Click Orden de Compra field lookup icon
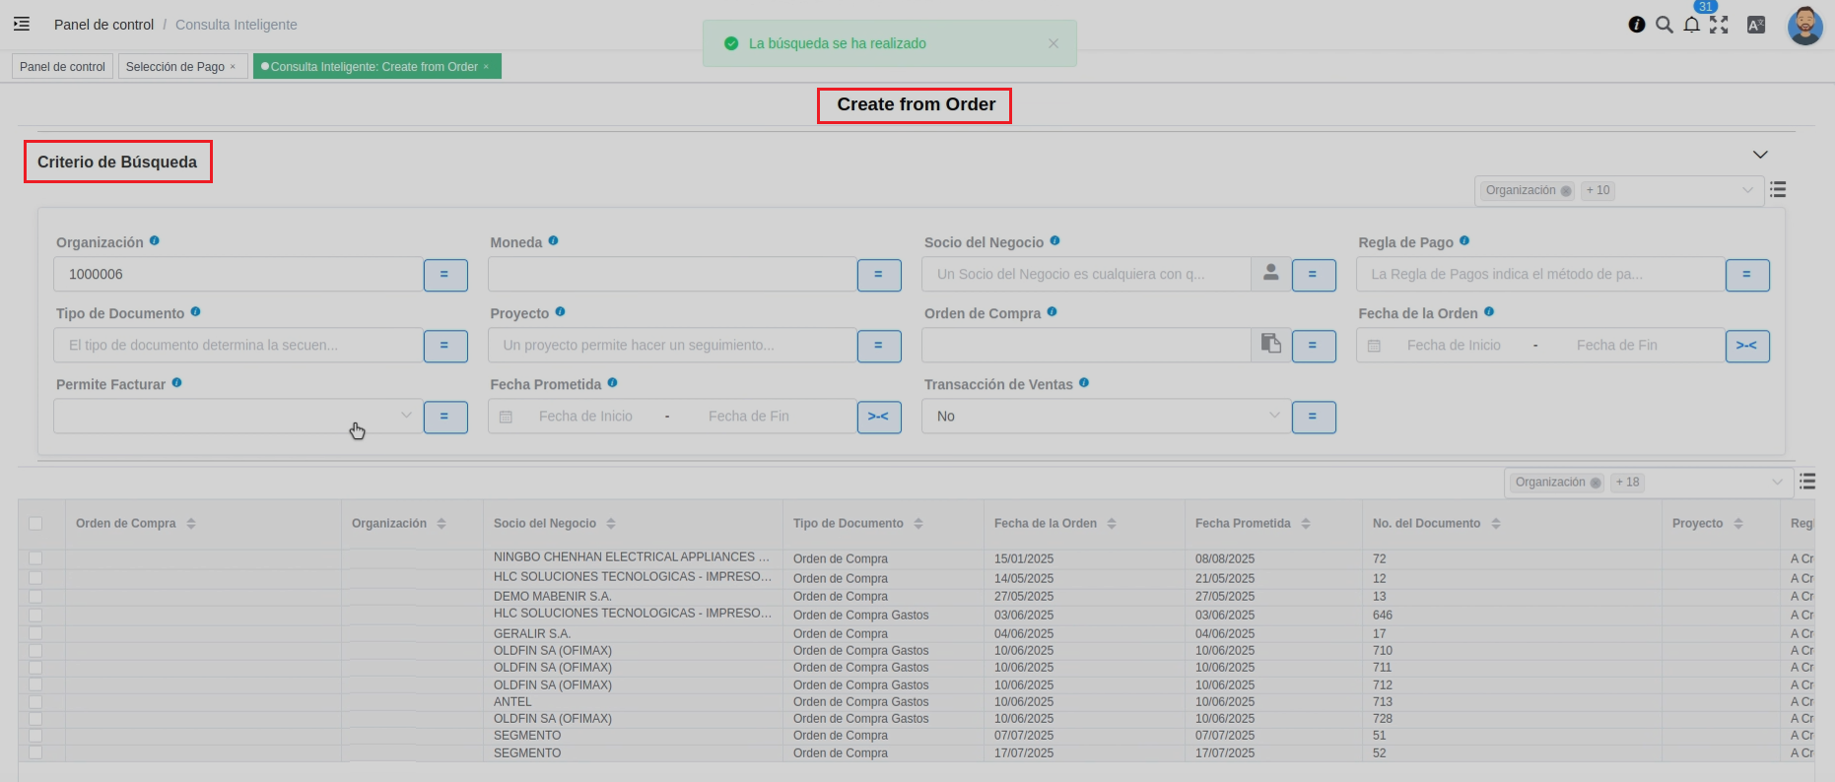 click(x=1271, y=345)
